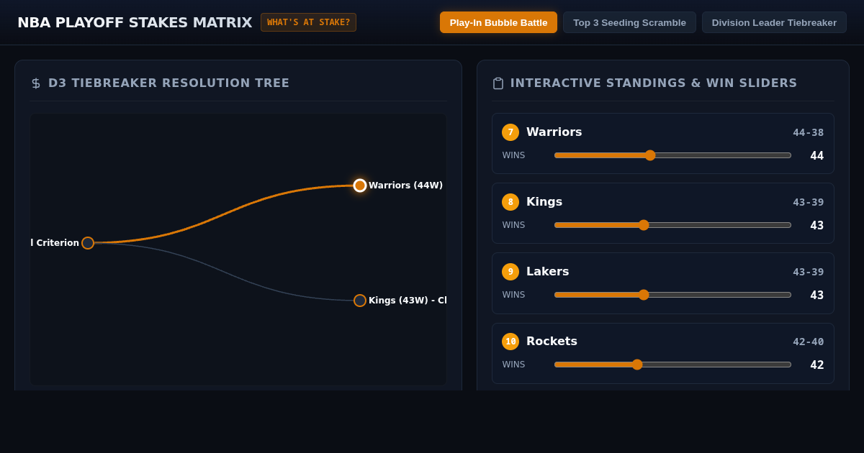Switch to Top 3 Seeding Scramble tab
This screenshot has width=864, height=453.
click(629, 22)
